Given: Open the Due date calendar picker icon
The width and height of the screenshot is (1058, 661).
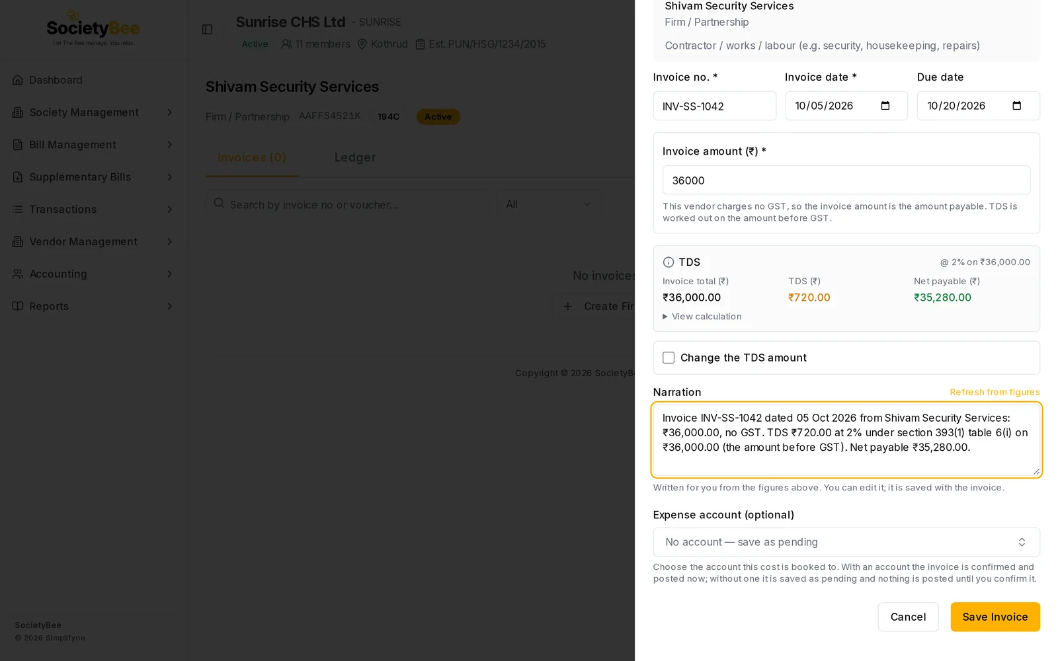Looking at the screenshot, I should (1017, 106).
